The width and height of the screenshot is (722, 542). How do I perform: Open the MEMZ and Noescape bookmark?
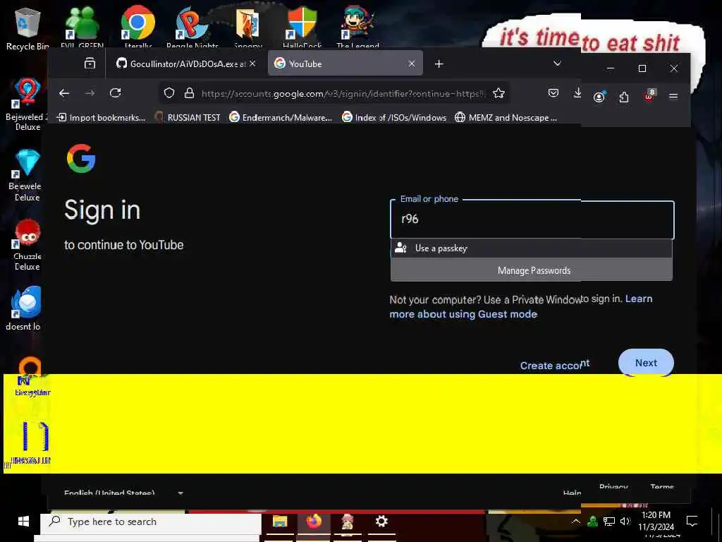506,118
